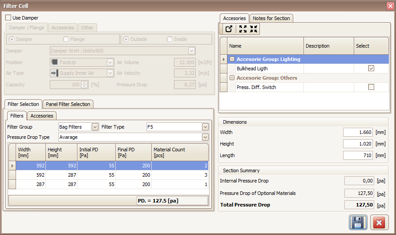Viewport: 396px width, 235px height.
Task: Click the Air Velocity value field
Action: point(185,73)
